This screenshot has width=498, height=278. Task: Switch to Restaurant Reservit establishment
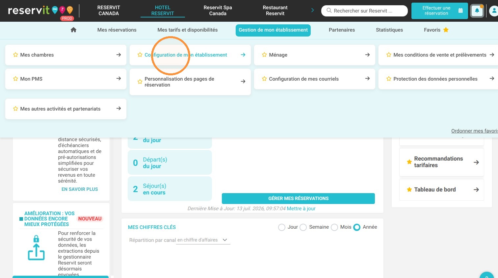pyautogui.click(x=275, y=11)
